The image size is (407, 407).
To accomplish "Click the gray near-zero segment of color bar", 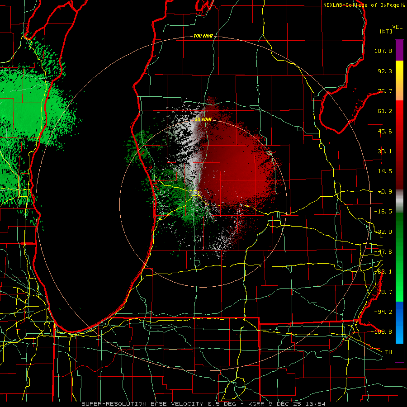I will coord(399,201).
